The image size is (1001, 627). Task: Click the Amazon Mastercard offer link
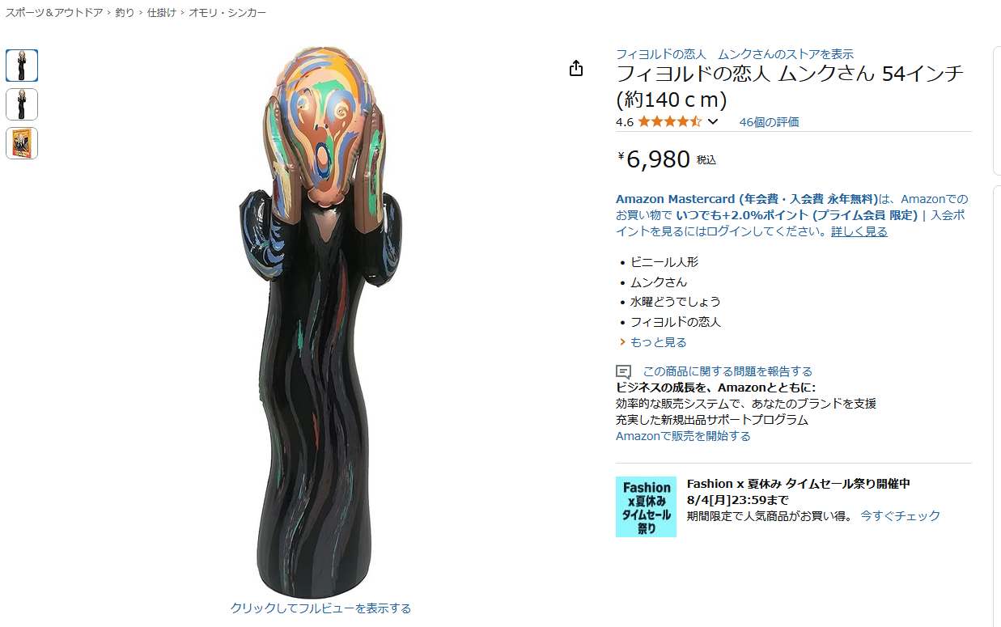click(x=746, y=199)
